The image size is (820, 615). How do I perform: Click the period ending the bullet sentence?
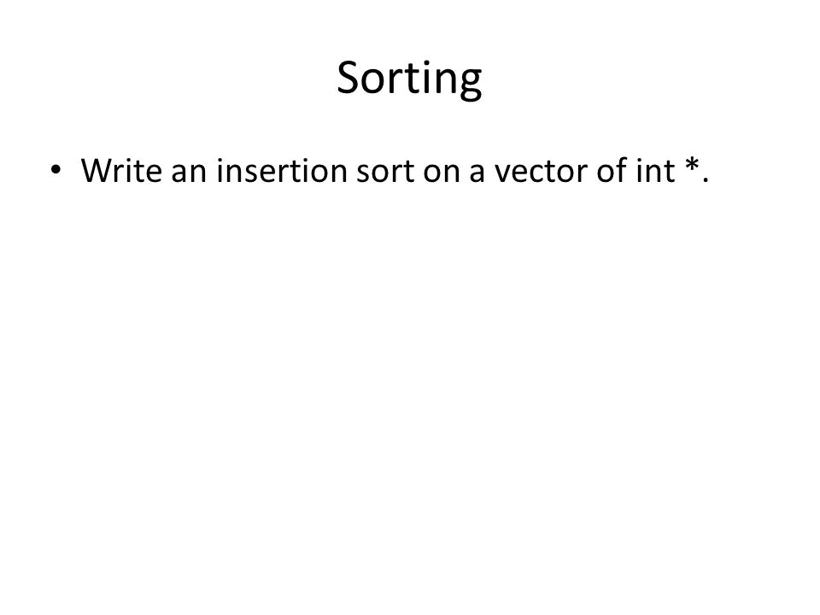706,180
